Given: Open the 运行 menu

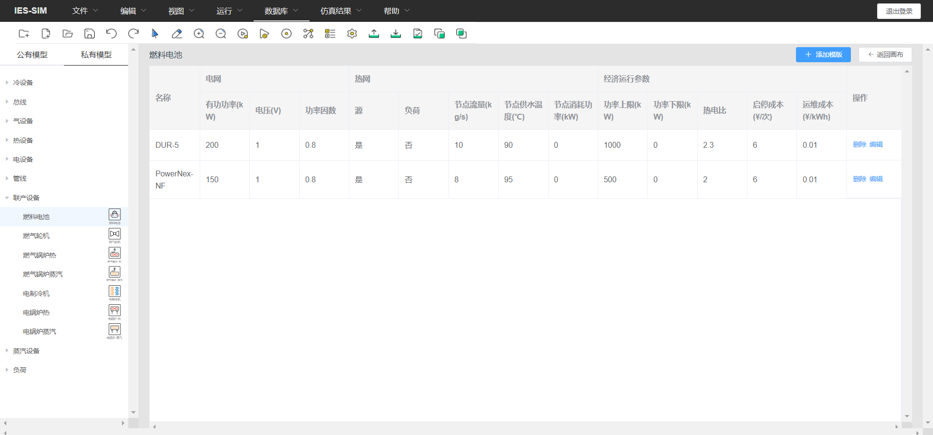Looking at the screenshot, I should coord(229,11).
